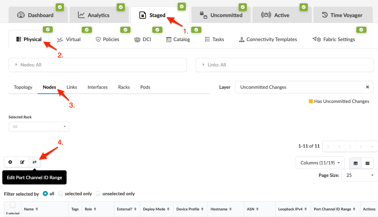The width and height of the screenshot is (378, 217).
Task: Sort table by External? column
Action: 127,209
